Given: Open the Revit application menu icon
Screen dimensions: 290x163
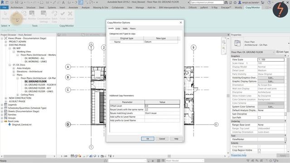Looking at the screenshot, I should (x=2, y=2).
